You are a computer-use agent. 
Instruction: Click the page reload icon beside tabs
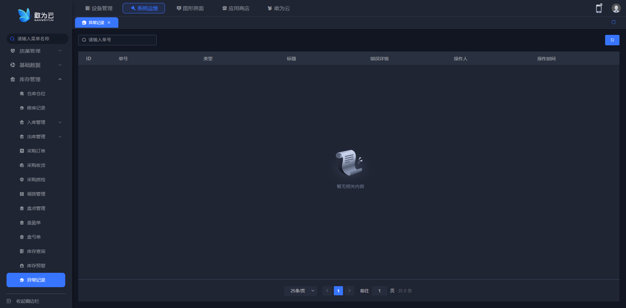click(x=614, y=22)
